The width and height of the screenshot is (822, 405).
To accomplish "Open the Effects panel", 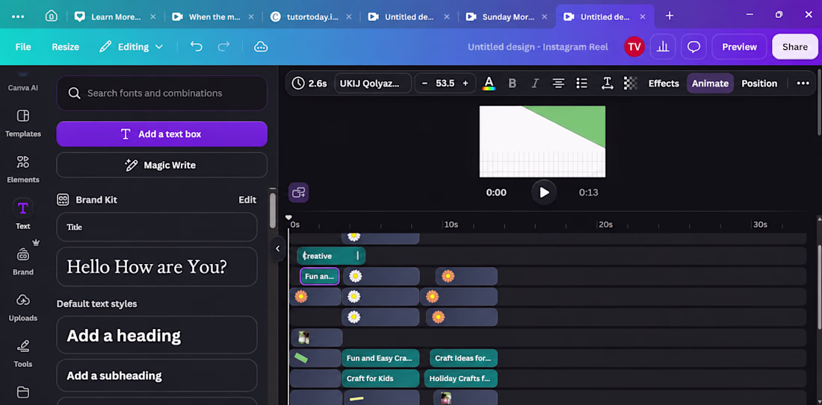I will point(664,84).
